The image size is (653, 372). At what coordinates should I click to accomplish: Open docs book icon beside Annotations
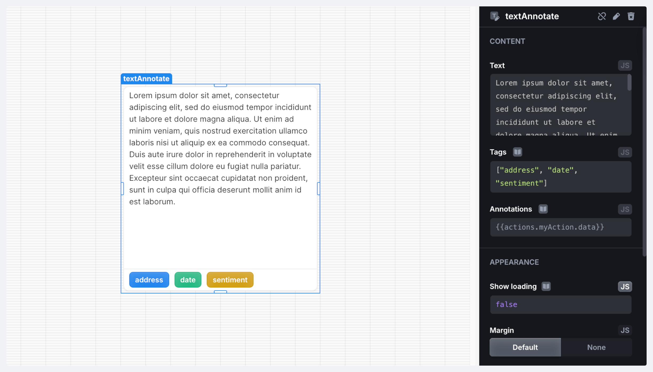pyautogui.click(x=543, y=209)
